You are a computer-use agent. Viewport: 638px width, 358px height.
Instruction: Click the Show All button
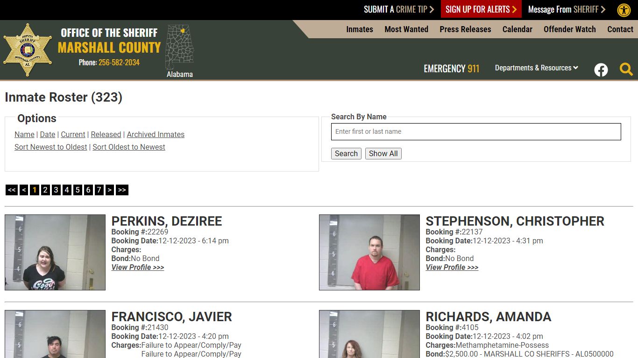(383, 153)
